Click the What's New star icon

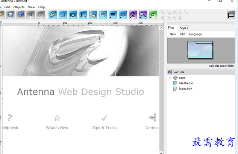click(57, 118)
